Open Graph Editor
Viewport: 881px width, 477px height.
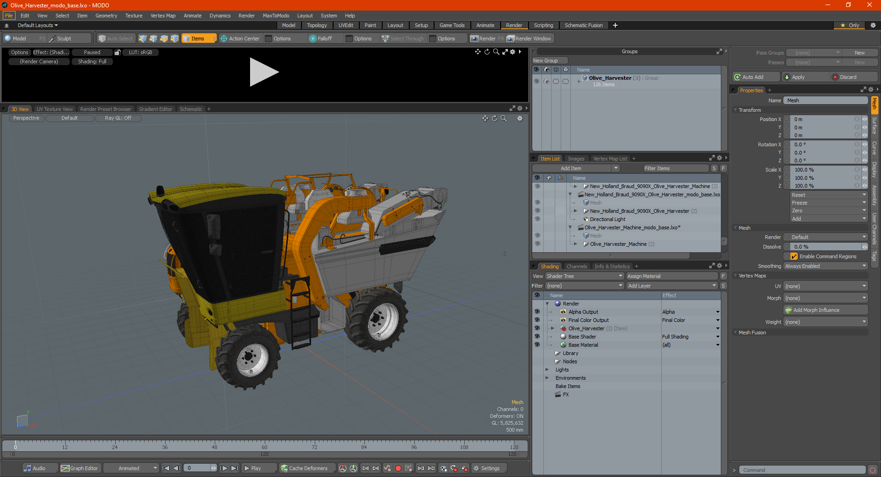(x=80, y=468)
